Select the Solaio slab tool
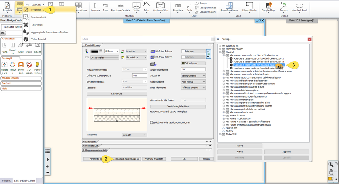The image size is (339, 184). coord(136,7)
